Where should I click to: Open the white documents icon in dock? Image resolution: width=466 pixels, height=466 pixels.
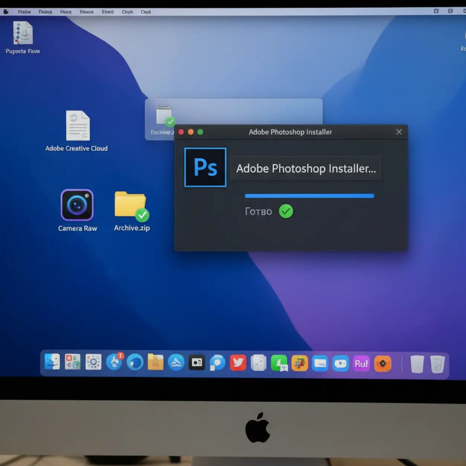(x=258, y=363)
